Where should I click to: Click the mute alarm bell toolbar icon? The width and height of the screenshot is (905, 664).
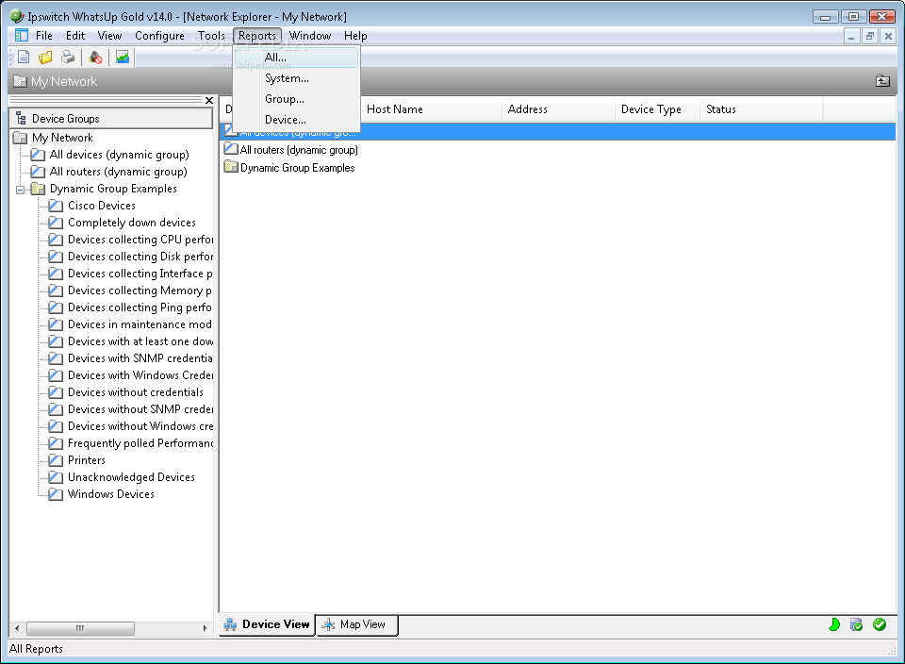point(96,58)
